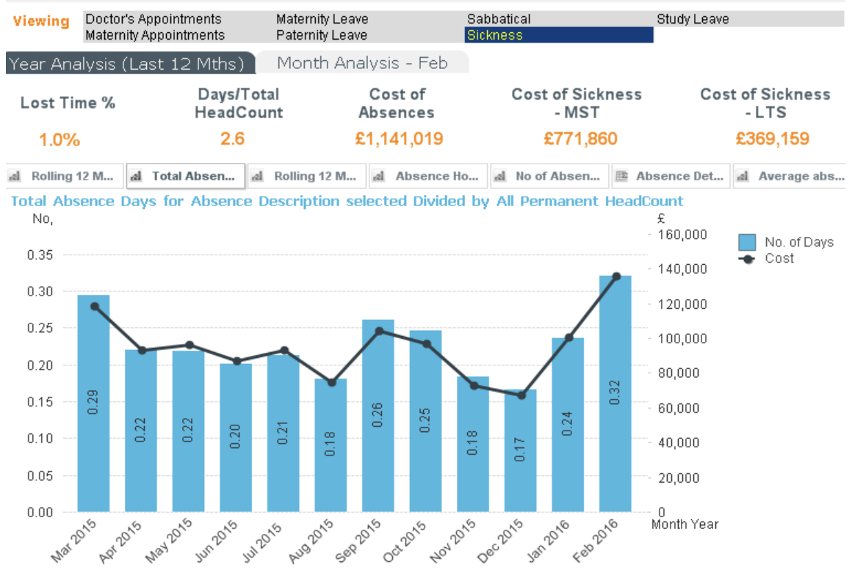
Task: Choose Paternity Leave filter value
Action: click(322, 35)
